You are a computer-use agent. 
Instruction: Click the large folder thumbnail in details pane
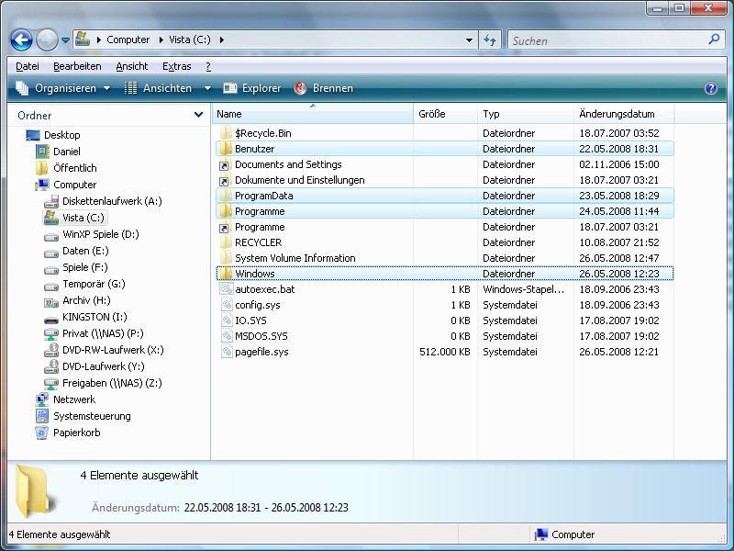[35, 490]
